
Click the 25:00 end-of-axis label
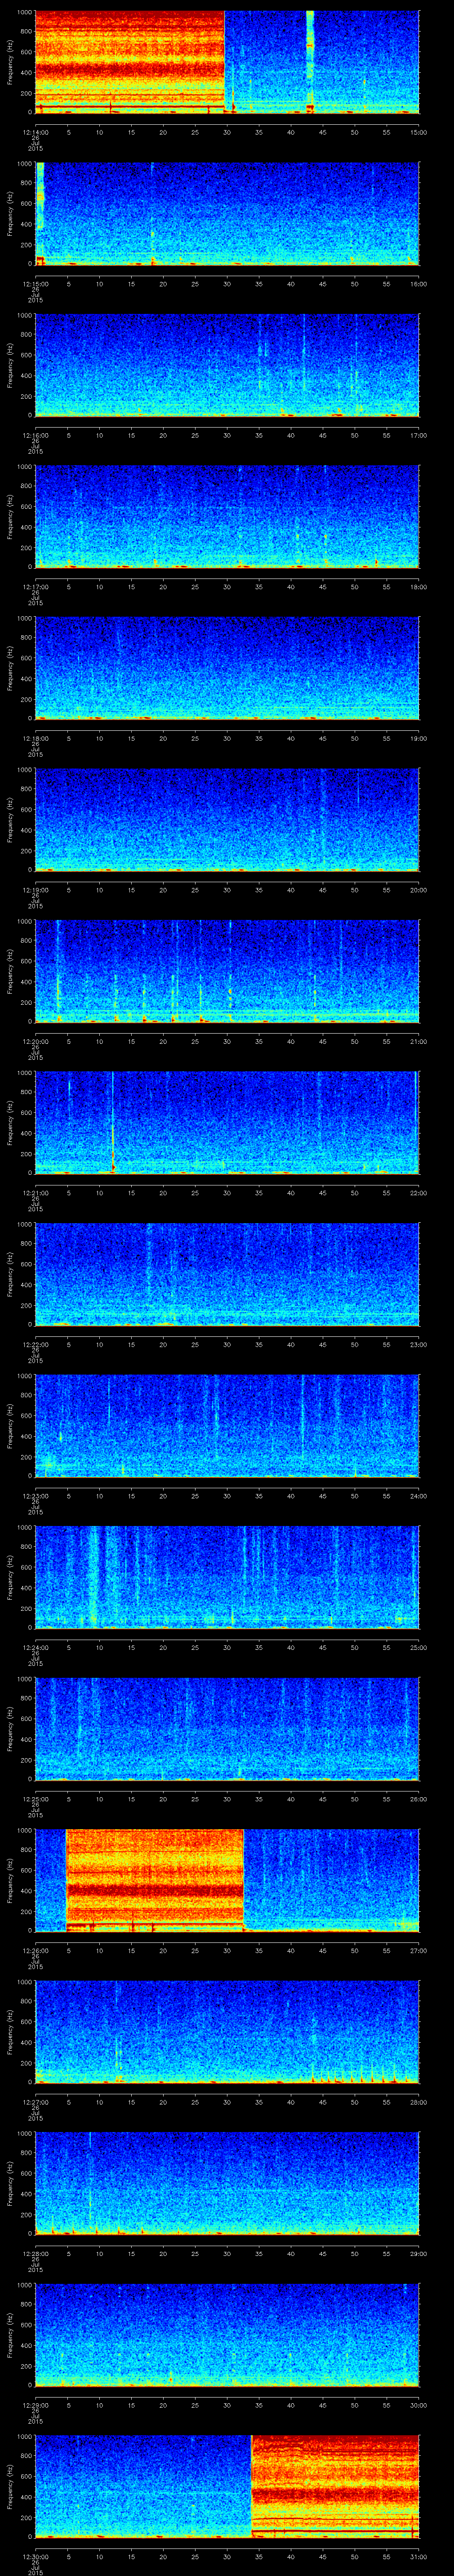(419, 1647)
